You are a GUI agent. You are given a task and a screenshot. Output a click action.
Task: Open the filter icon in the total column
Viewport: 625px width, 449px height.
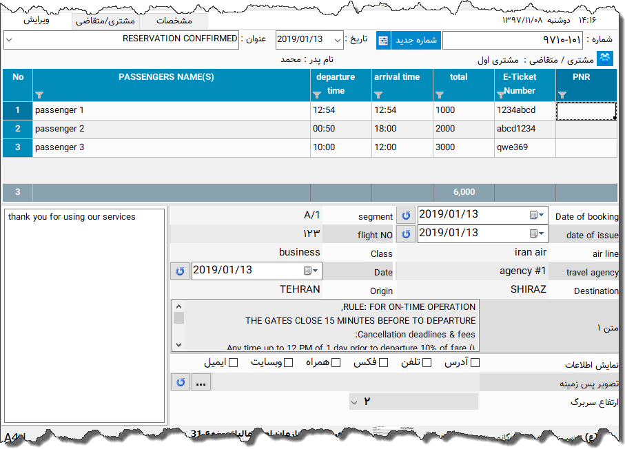click(440, 95)
